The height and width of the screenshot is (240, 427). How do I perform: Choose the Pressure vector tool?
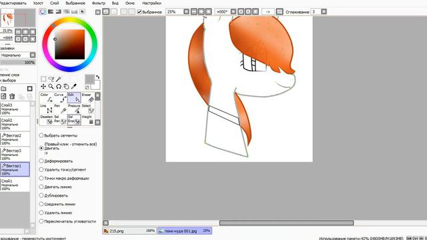click(x=74, y=109)
